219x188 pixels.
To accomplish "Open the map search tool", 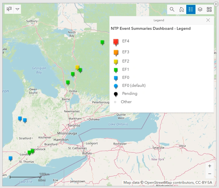I will 172,9.
